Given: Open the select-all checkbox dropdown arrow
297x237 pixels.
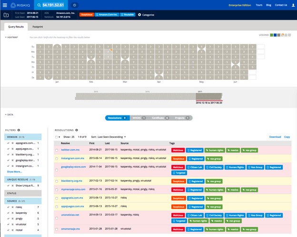Looking at the screenshot, I should tap(59, 137).
